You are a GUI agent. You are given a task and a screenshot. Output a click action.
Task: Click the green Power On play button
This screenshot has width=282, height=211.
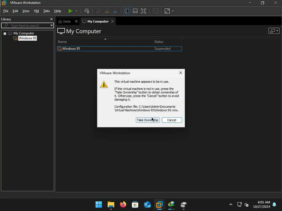coord(70,11)
